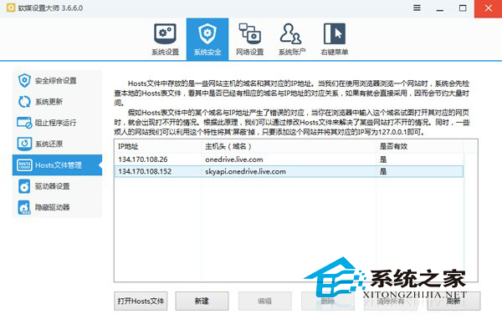Click the app logo in title bar
Screen dimensions: 502x329
tap(11, 8)
